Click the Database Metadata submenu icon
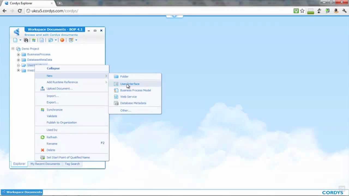349x196 pixels. [x=116, y=103]
